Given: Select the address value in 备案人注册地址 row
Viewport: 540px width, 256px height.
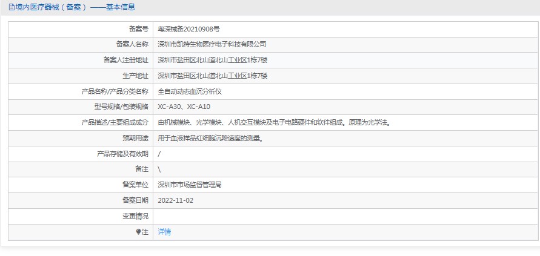Looking at the screenshot, I should tap(213, 60).
